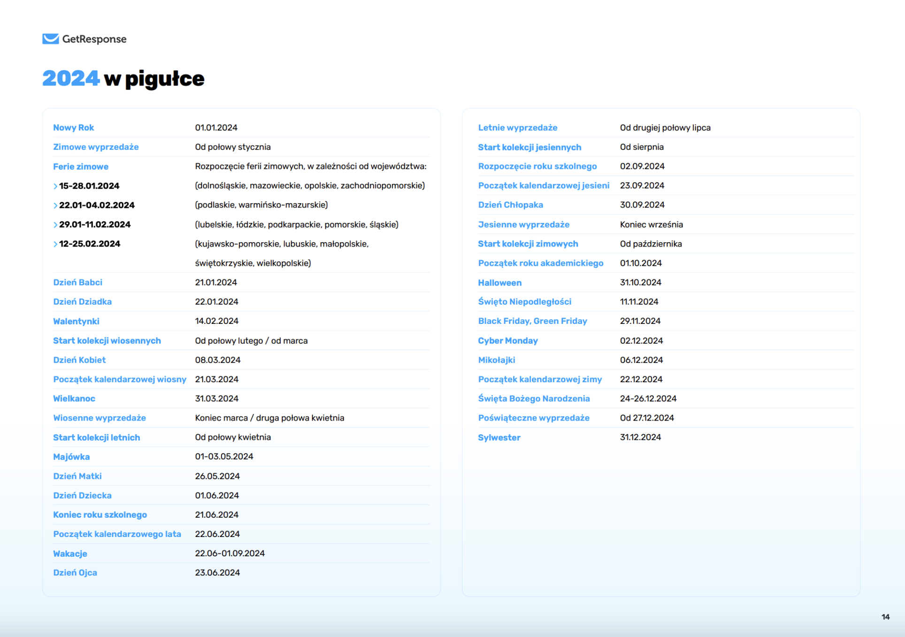
Task: Click the GetResponse envelope logo icon
Action: point(50,39)
